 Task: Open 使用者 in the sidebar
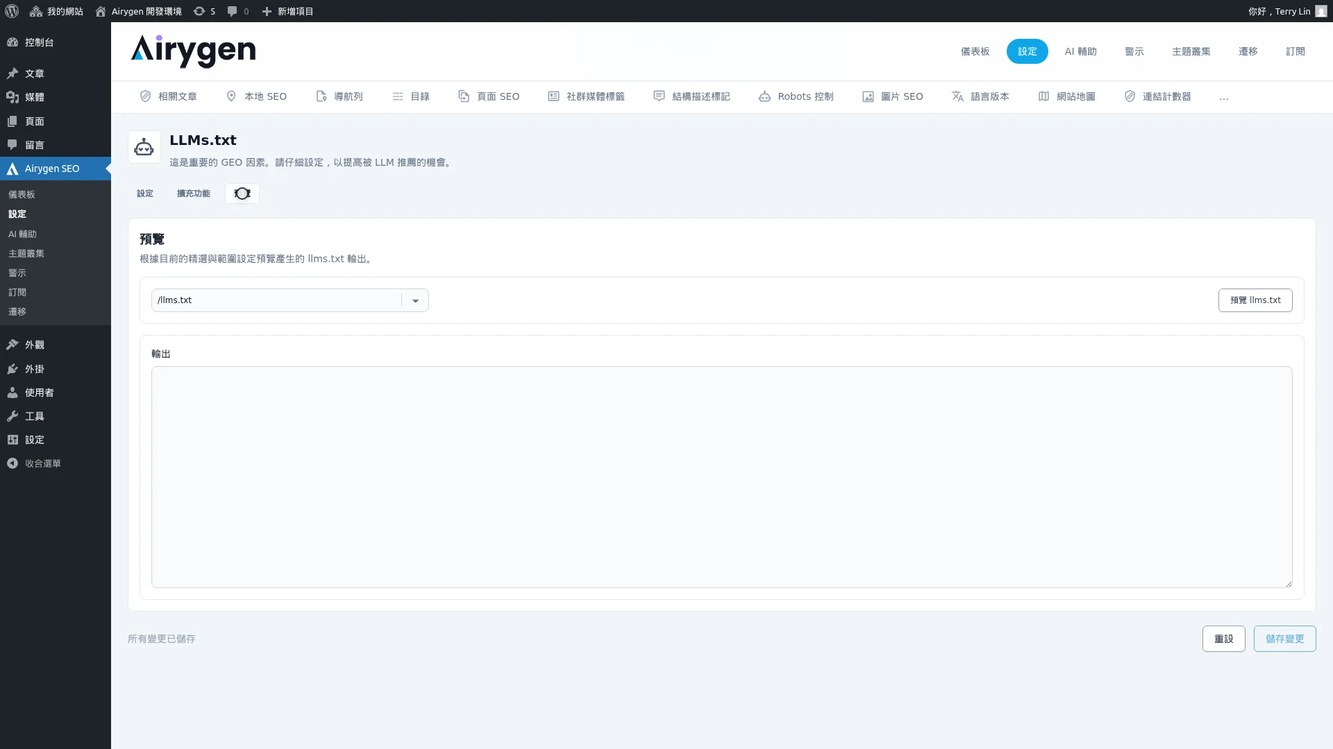pyautogui.click(x=56, y=393)
